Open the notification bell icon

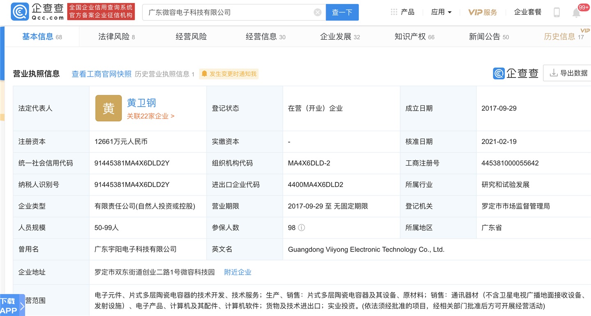[576, 13]
